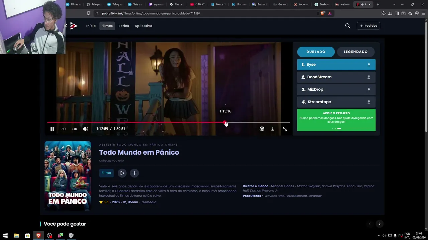This screenshot has height=240, width=428.
Task: Mute the video player volume
Action: (86, 129)
